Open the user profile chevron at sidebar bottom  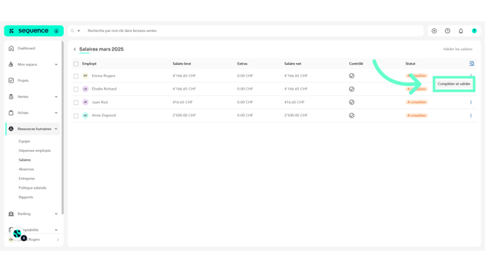coord(58,239)
